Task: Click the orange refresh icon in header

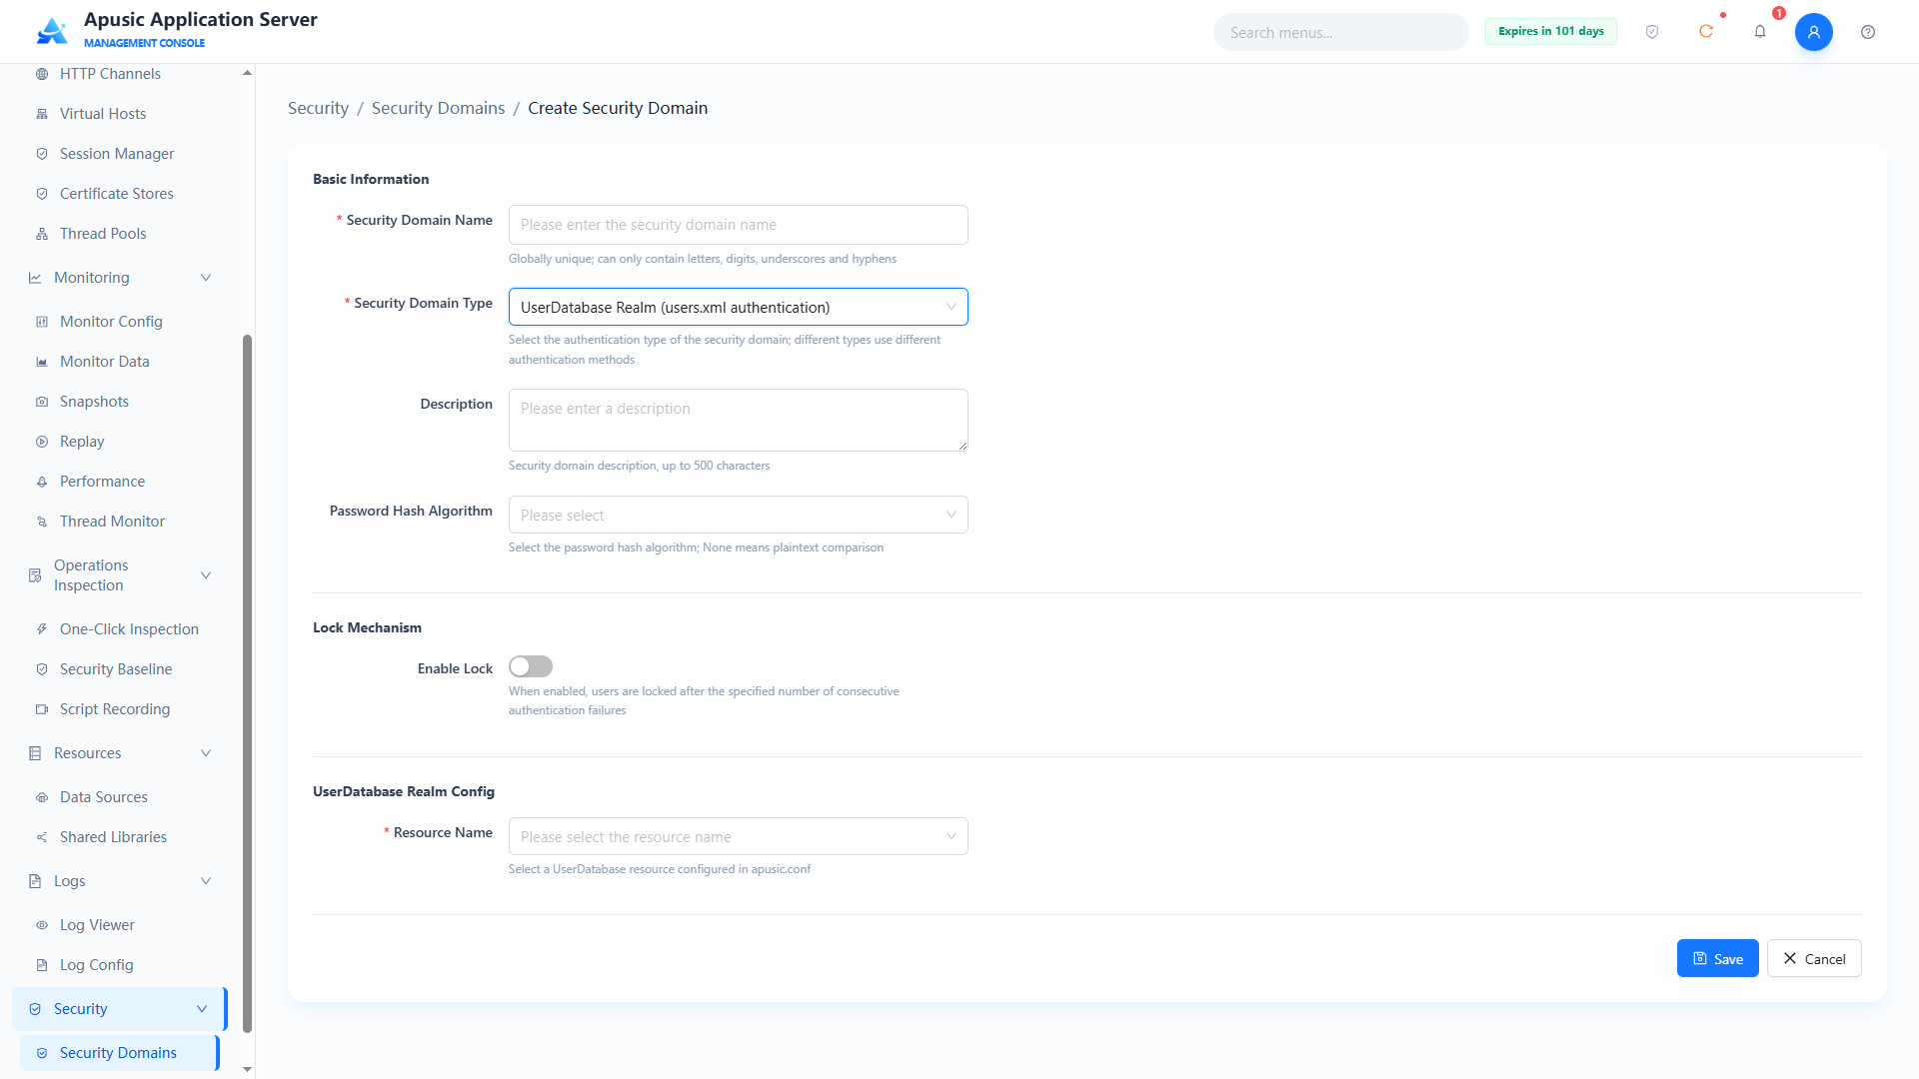Action: pyautogui.click(x=1706, y=32)
